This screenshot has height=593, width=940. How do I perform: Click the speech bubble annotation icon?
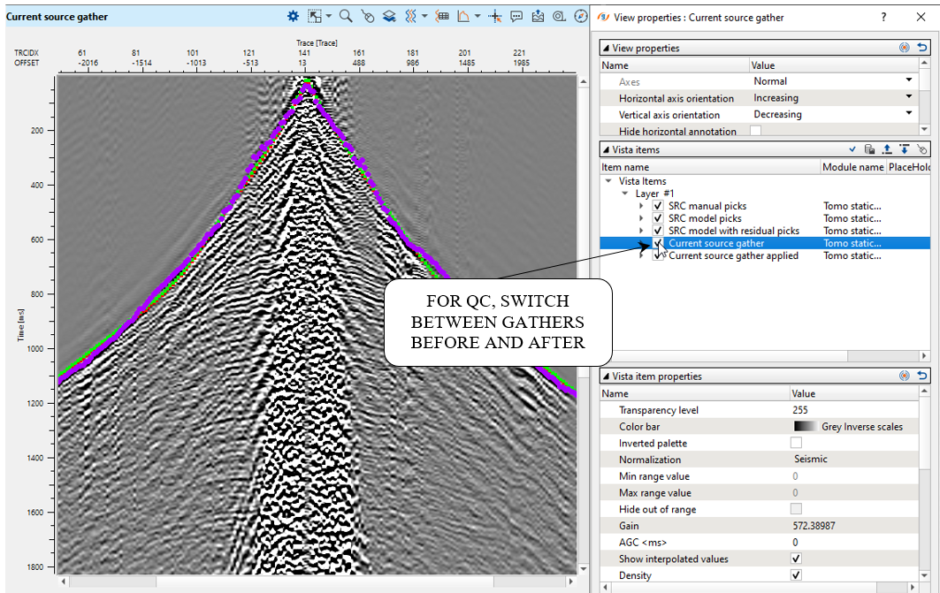pos(517,17)
